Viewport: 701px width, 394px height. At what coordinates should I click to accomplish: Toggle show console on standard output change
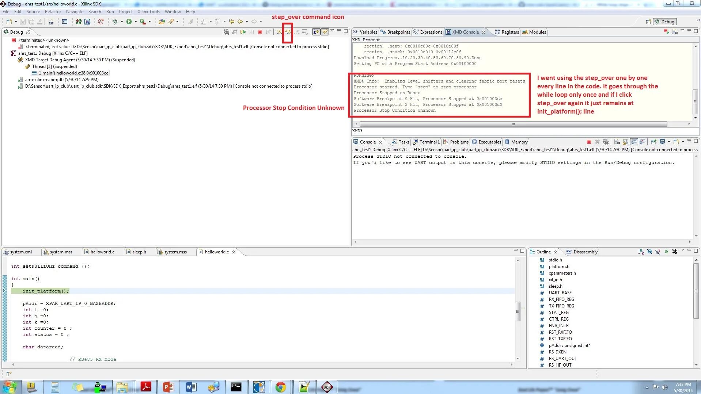click(634, 142)
